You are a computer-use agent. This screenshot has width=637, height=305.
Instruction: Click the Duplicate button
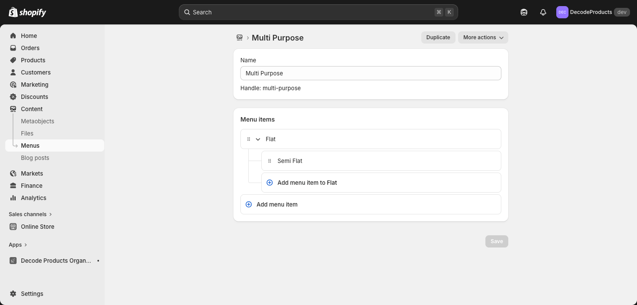pos(438,37)
